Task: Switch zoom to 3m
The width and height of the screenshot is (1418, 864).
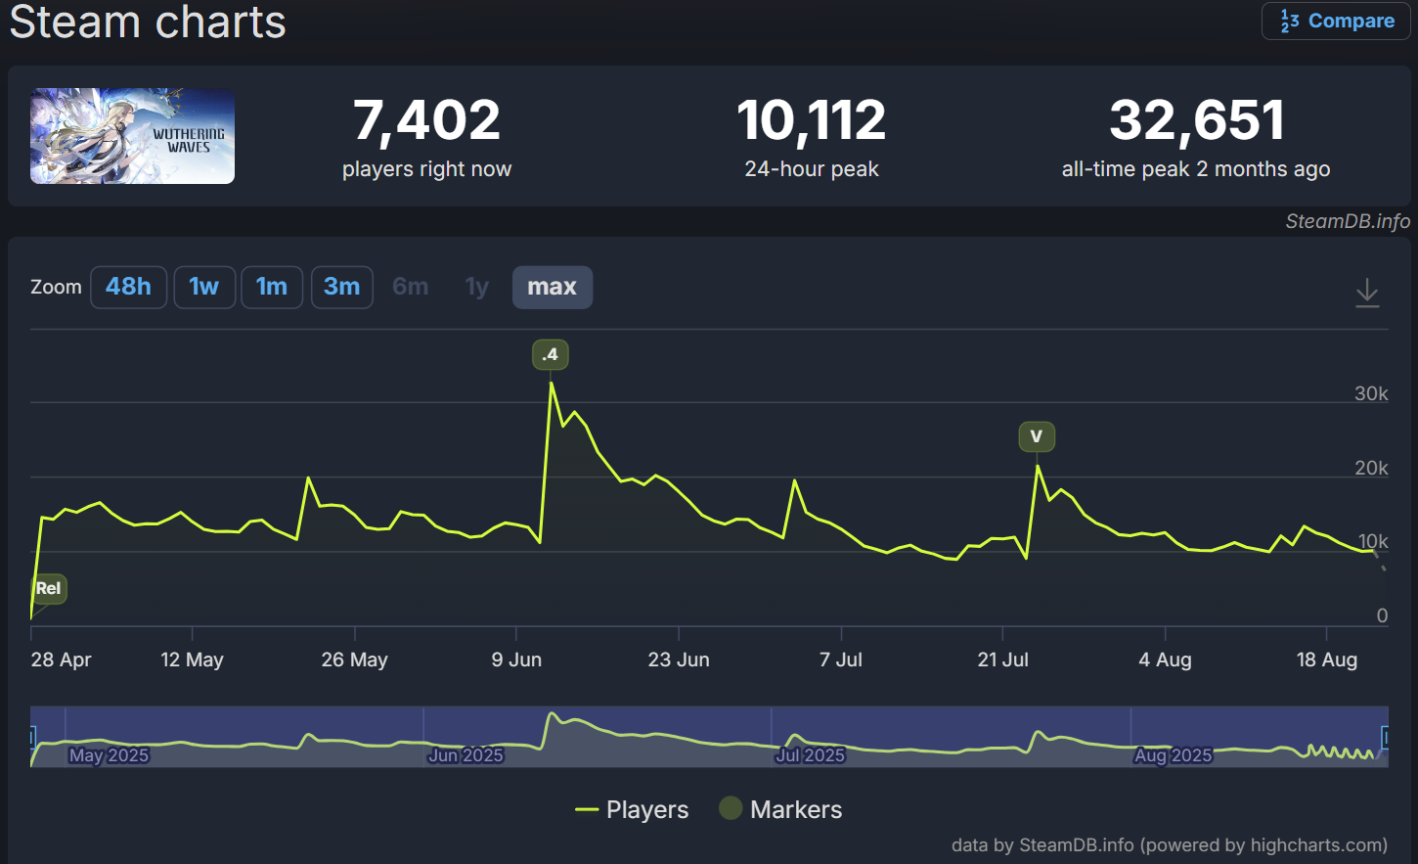Action: click(x=342, y=287)
